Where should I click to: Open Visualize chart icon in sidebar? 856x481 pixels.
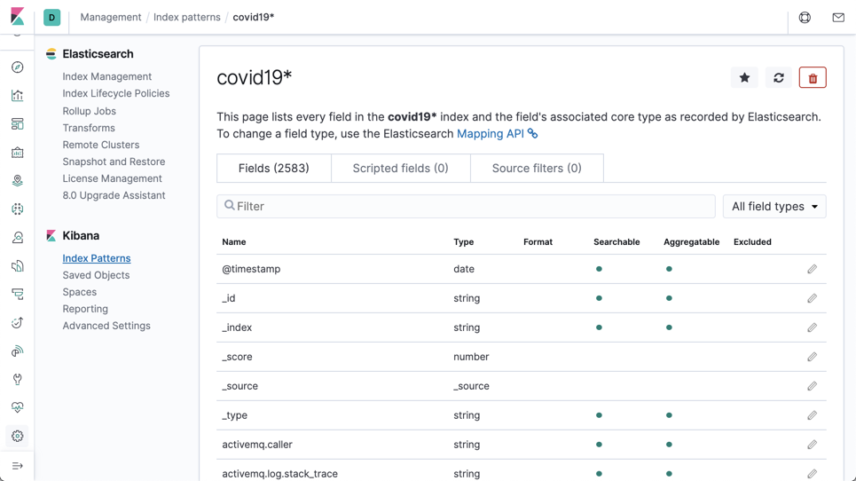[18, 96]
